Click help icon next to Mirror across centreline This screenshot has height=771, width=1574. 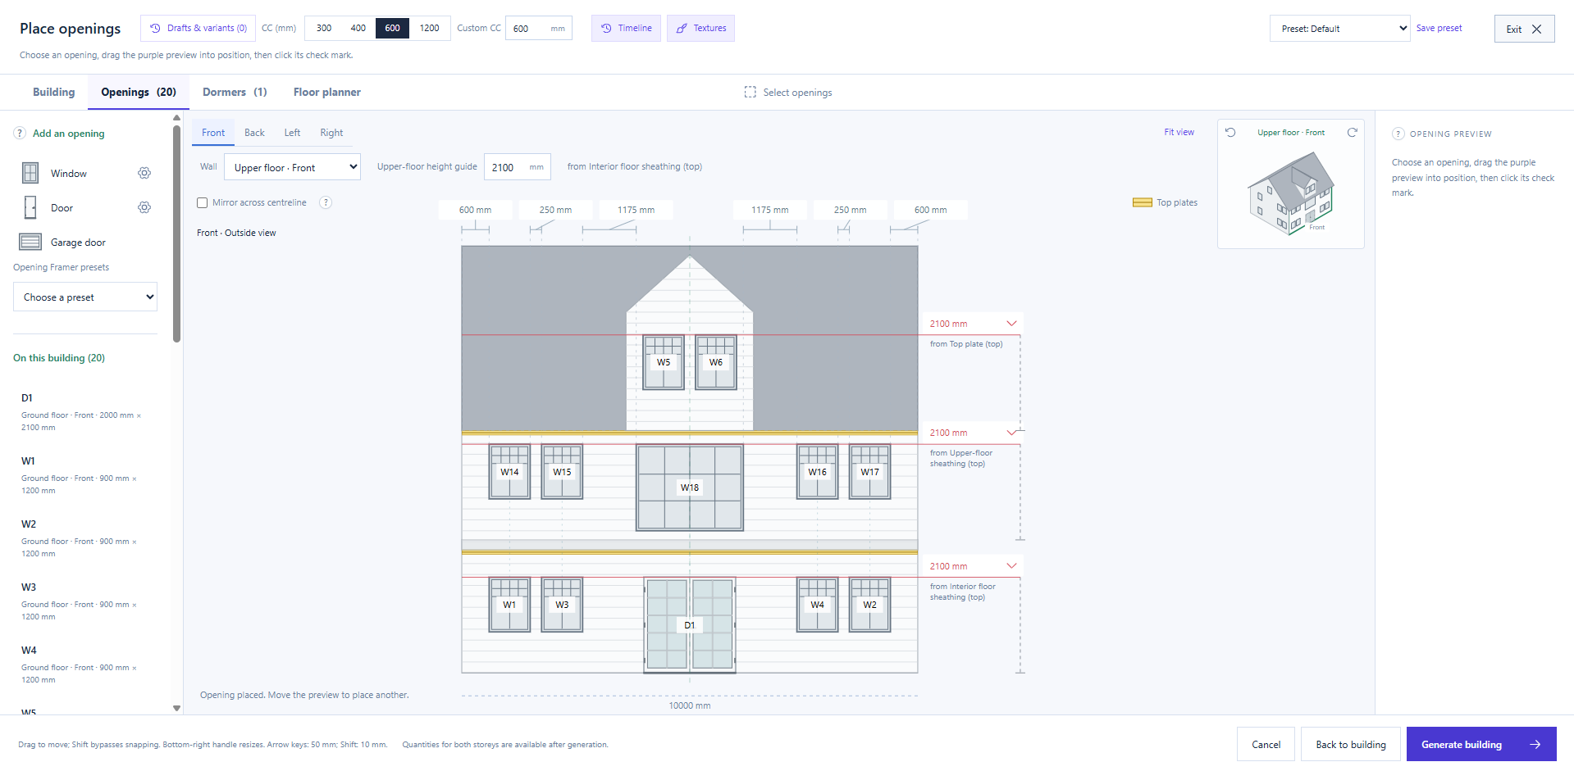[x=326, y=202]
